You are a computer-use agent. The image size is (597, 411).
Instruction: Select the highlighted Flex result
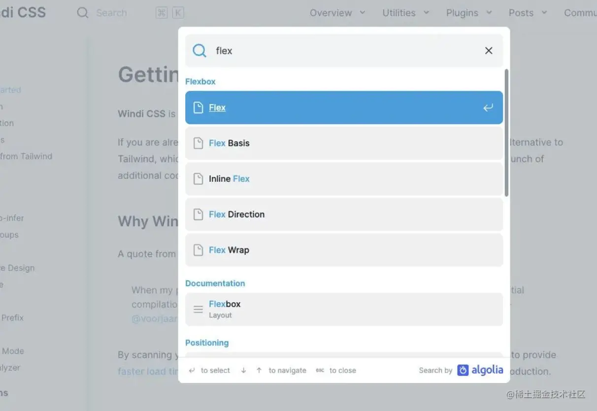344,107
